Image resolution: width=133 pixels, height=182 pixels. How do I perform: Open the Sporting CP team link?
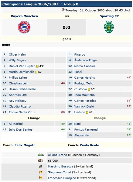(x=109, y=16)
